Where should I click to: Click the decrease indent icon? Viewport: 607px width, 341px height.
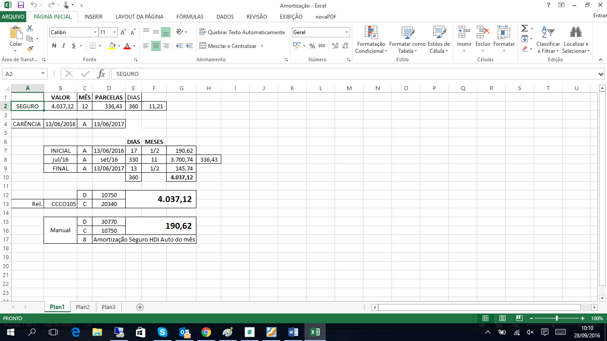pyautogui.click(x=180, y=46)
